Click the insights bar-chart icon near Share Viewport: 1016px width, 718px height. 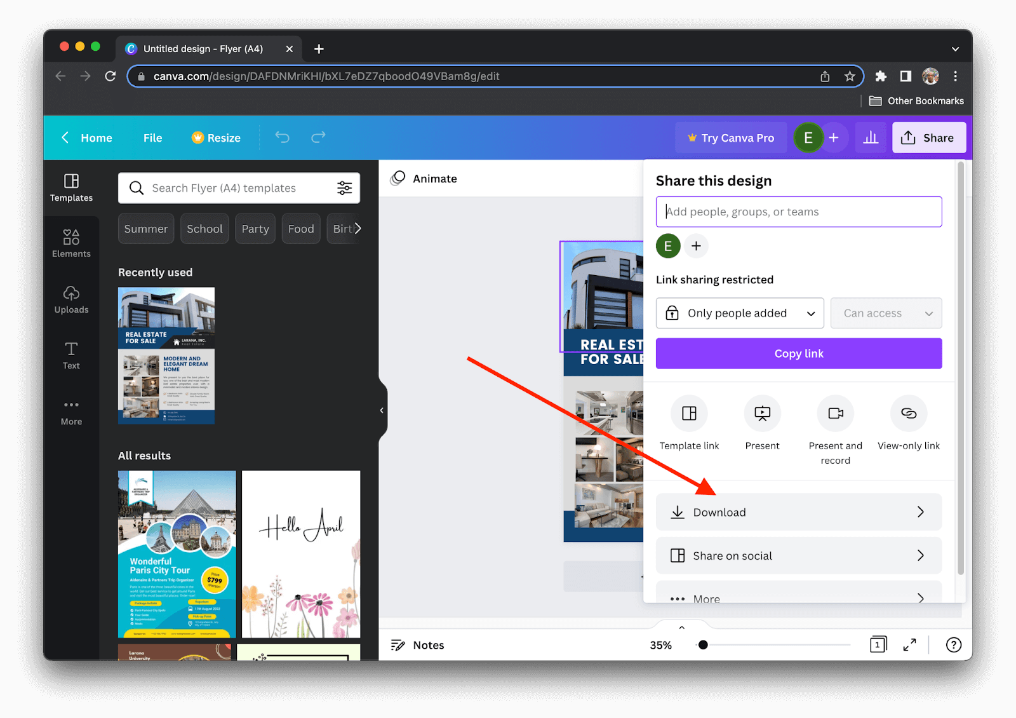871,137
